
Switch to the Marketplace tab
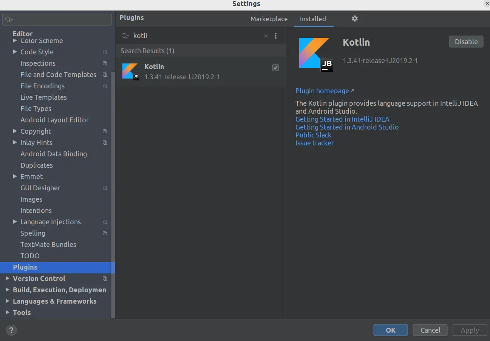269,19
